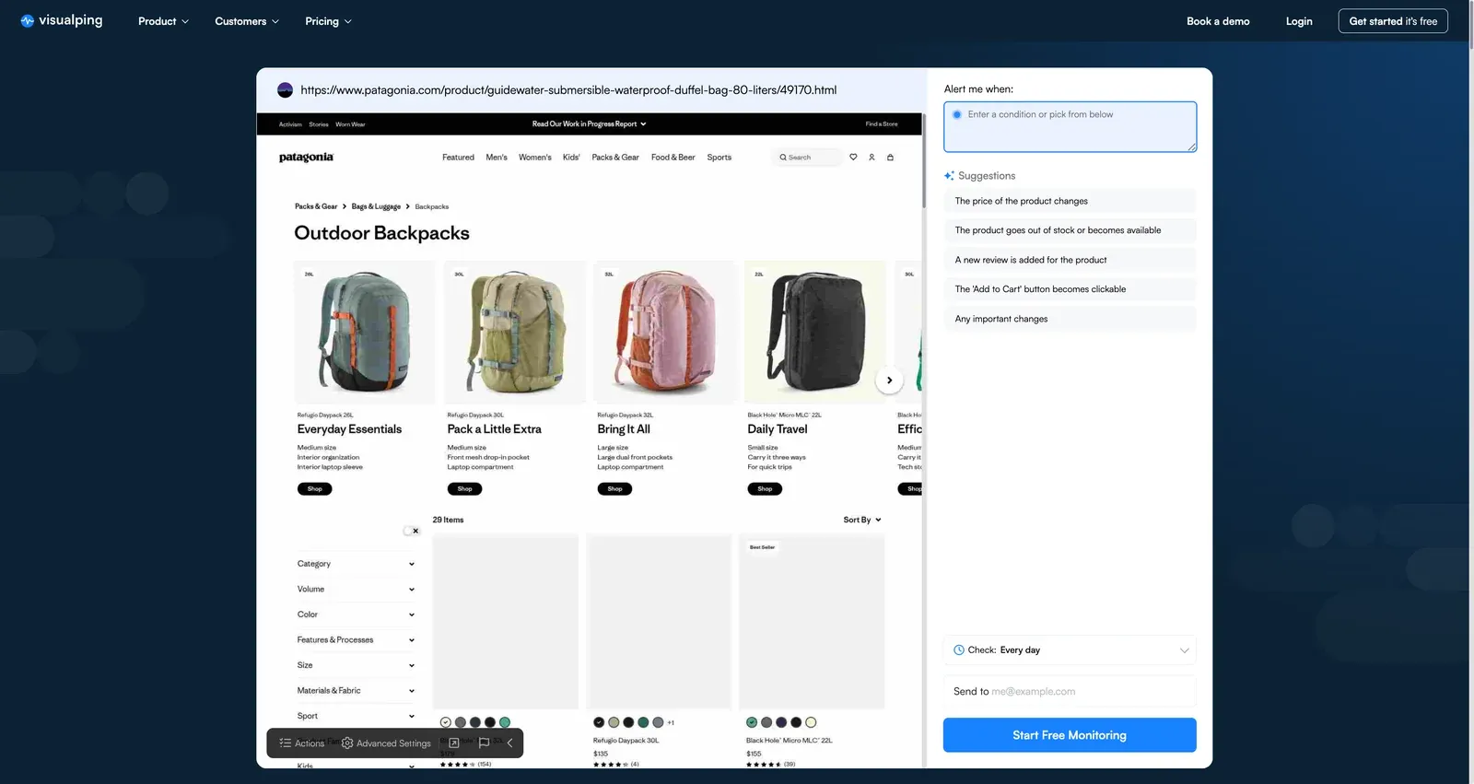Click the Start Free Monitoring button
The height and width of the screenshot is (784, 1474).
click(x=1070, y=735)
